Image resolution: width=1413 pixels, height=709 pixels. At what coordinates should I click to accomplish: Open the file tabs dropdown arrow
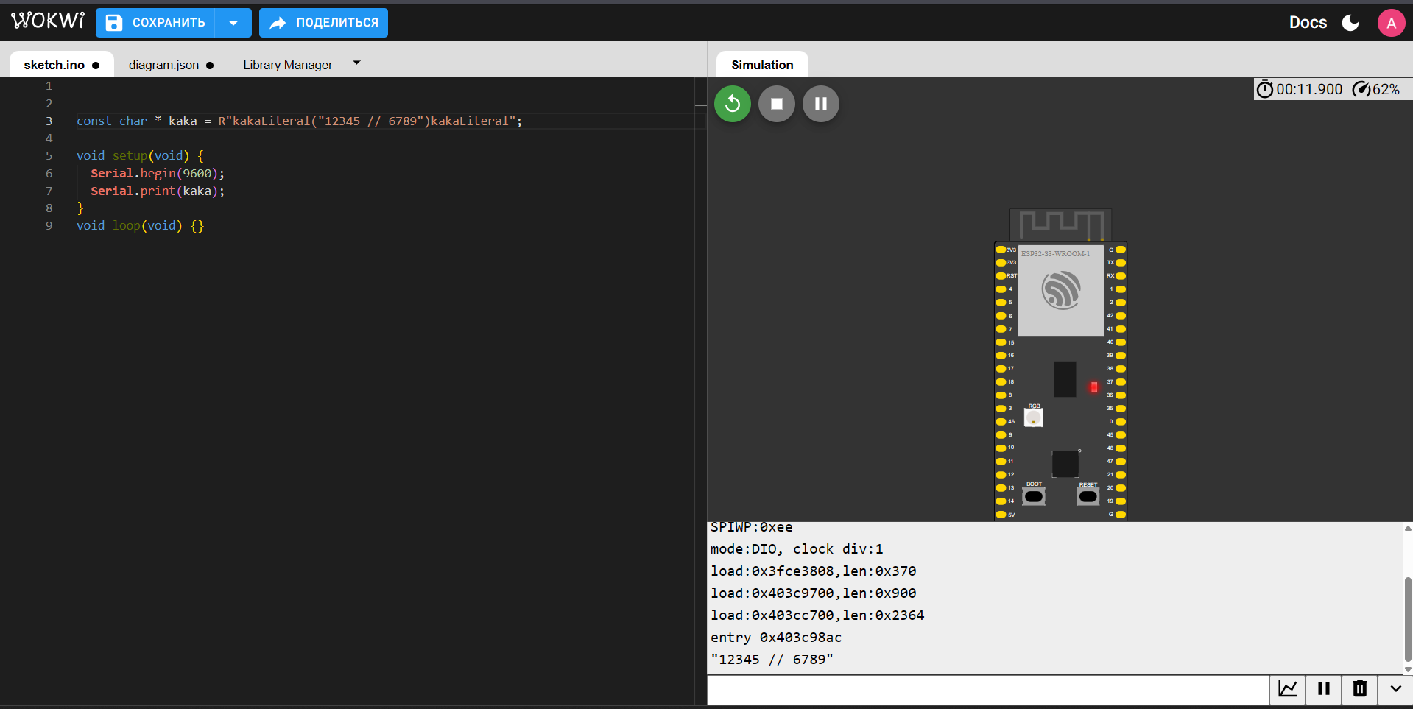pyautogui.click(x=357, y=63)
